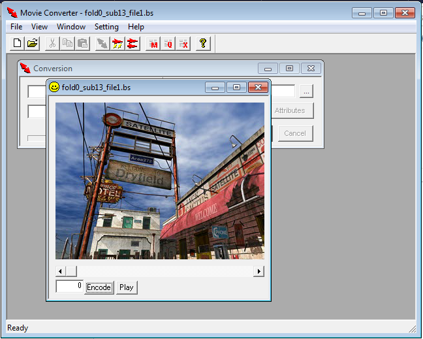Open the Setting menu
This screenshot has width=423, height=339.
pos(106,27)
